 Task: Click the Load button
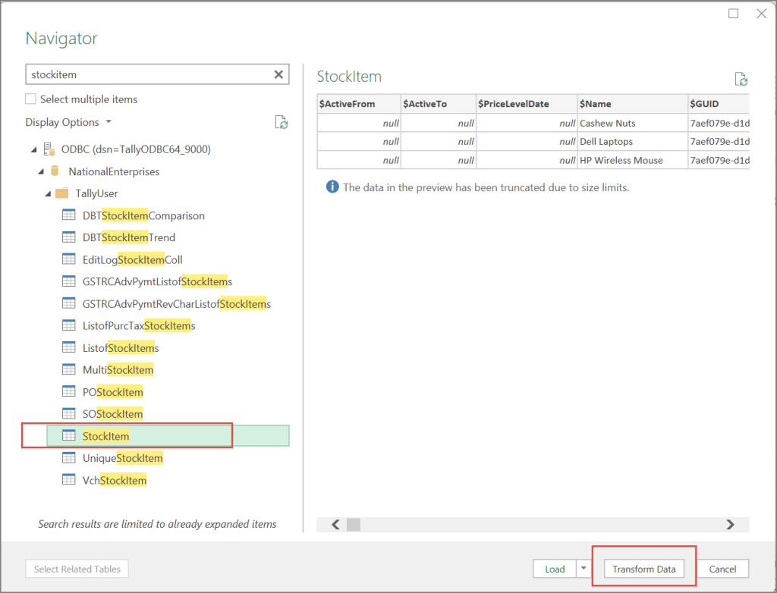point(555,568)
